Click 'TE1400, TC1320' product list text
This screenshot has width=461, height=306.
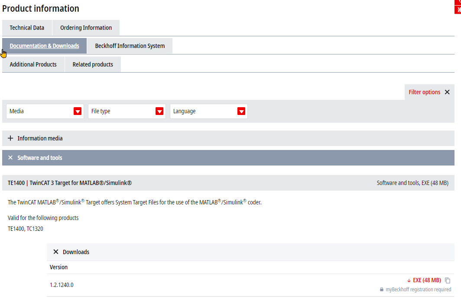click(x=25, y=229)
